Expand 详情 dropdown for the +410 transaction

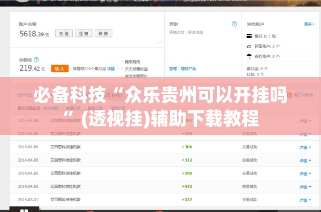(x=305, y=187)
